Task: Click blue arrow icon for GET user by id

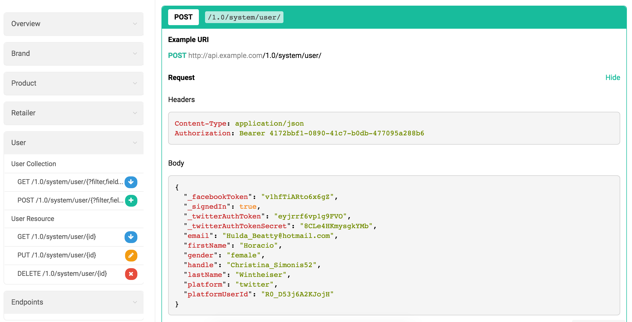Action: coord(131,237)
